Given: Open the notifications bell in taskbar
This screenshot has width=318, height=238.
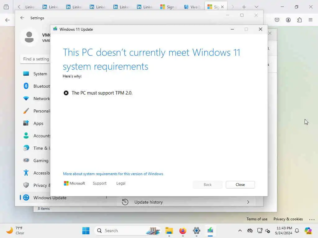Looking at the screenshot, I should coord(297,231).
